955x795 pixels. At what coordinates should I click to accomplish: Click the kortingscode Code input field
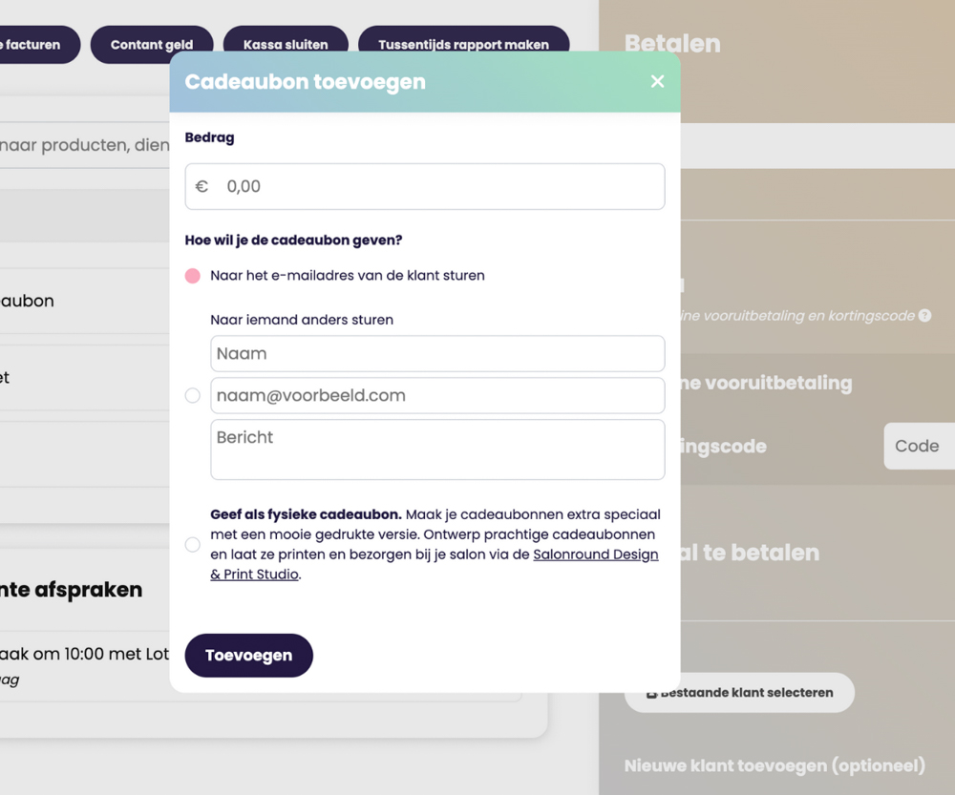point(919,447)
